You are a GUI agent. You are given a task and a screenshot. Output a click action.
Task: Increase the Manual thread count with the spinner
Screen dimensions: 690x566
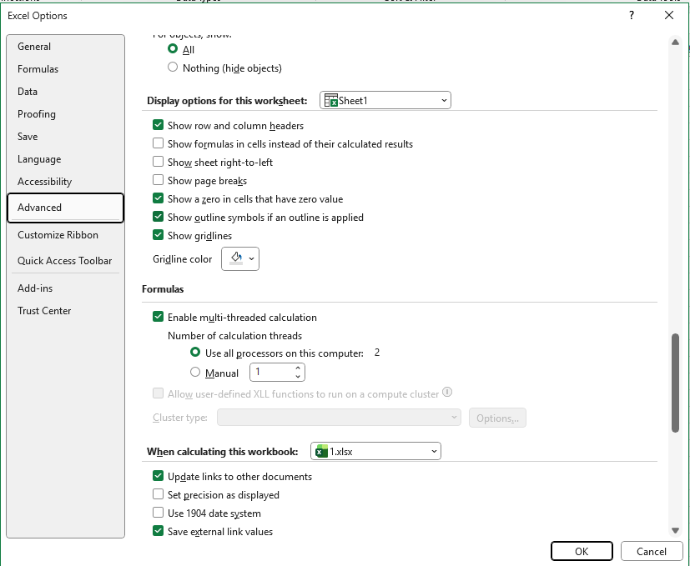coord(297,368)
